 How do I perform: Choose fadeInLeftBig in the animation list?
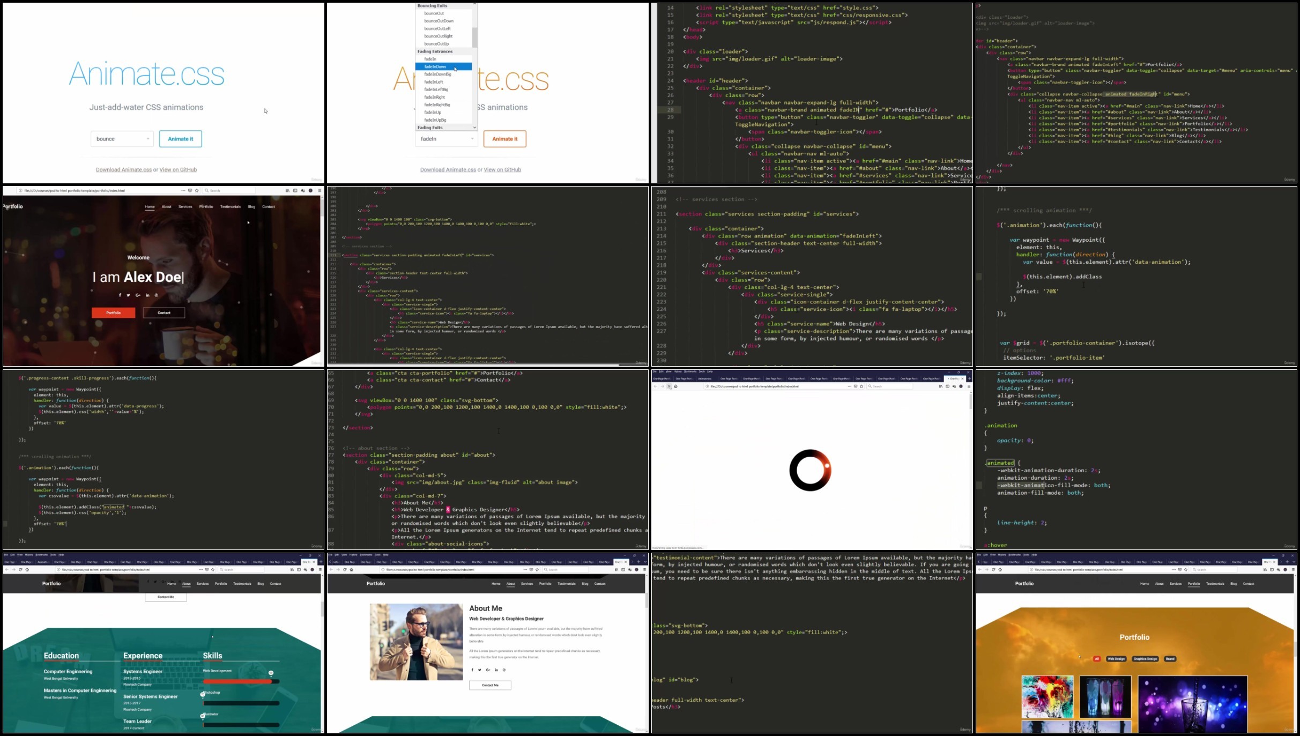(443, 90)
